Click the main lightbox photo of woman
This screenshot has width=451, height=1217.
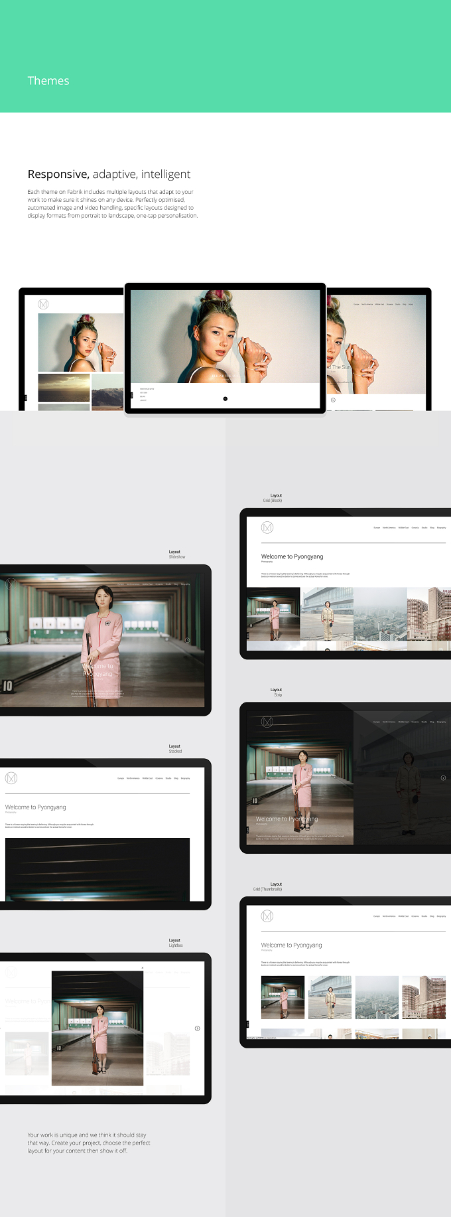(97, 1028)
